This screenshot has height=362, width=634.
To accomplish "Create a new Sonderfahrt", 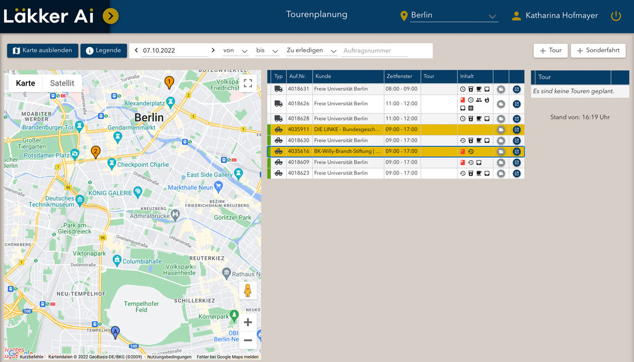I will (598, 51).
